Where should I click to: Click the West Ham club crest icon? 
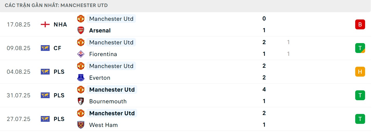point(81,125)
